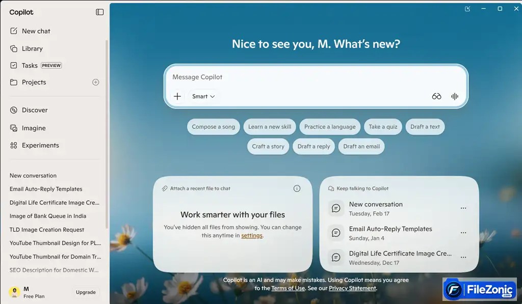
Task: Open the settings link in files card
Action: 252,235
